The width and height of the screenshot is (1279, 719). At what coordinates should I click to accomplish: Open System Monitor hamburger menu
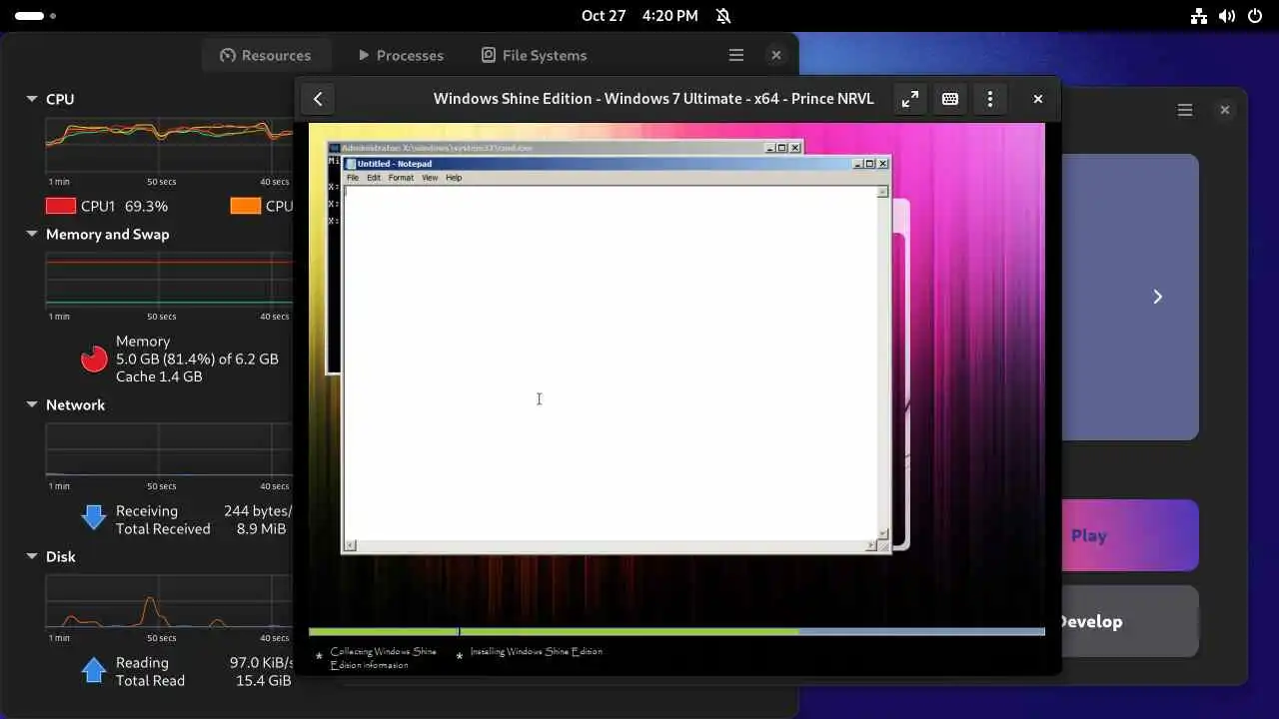[736, 55]
